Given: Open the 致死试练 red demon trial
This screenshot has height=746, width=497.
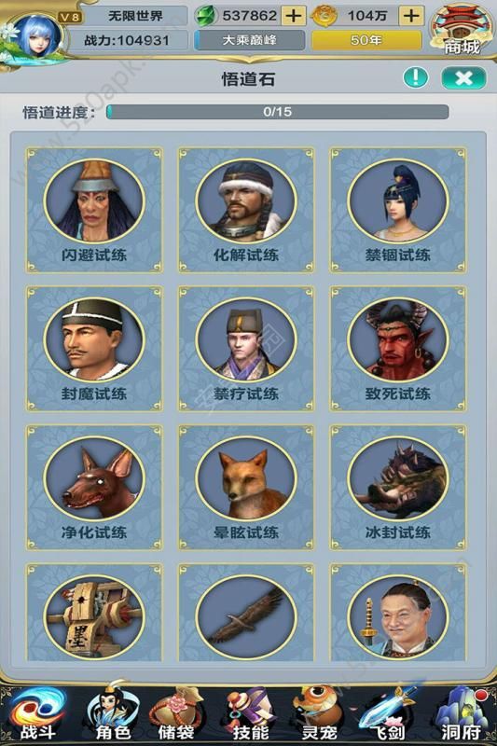Looking at the screenshot, I should (x=398, y=349).
